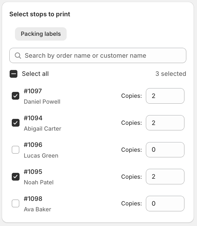The image size is (197, 226).
Task: Select the Packing labels tab
Action: click(41, 34)
